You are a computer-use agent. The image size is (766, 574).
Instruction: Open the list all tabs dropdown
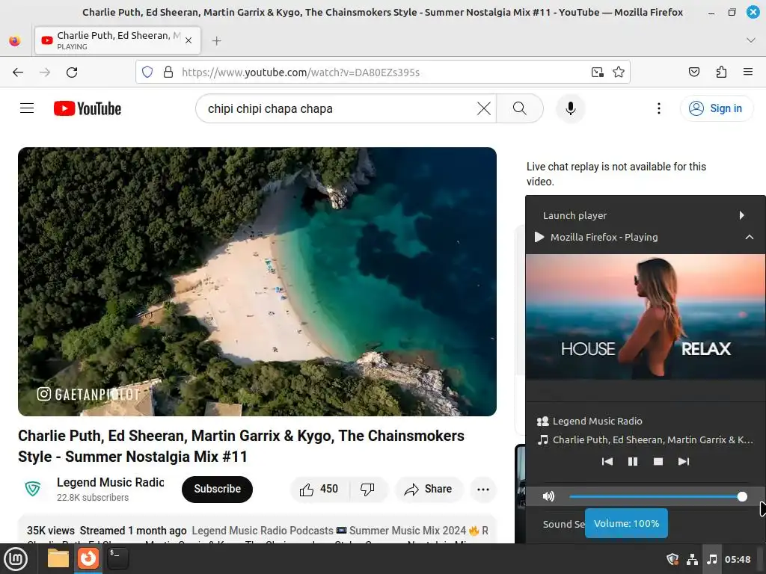[751, 40]
